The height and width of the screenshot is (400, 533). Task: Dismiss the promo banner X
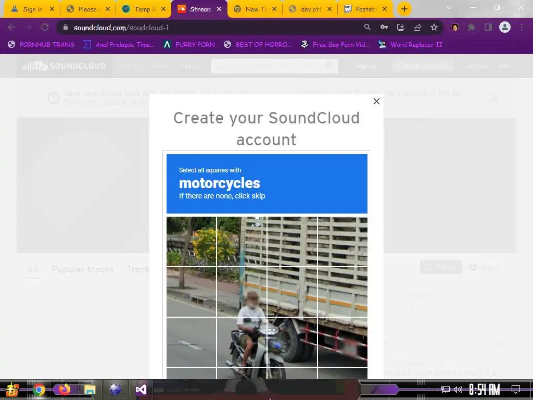[x=494, y=98]
